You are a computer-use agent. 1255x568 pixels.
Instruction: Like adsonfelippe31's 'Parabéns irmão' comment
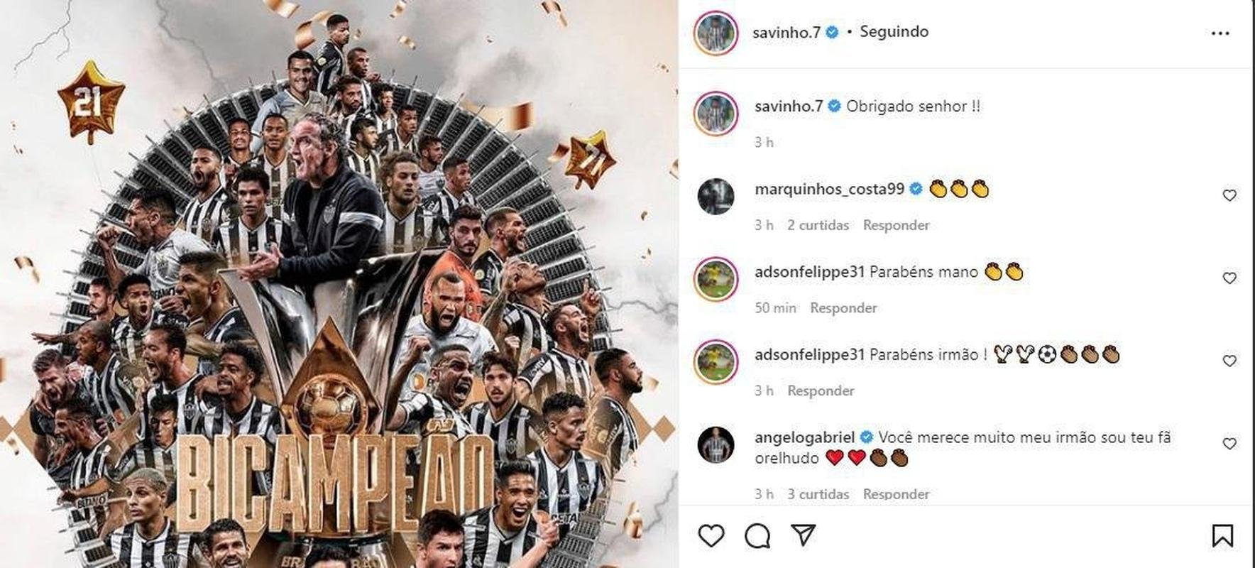tap(1229, 361)
